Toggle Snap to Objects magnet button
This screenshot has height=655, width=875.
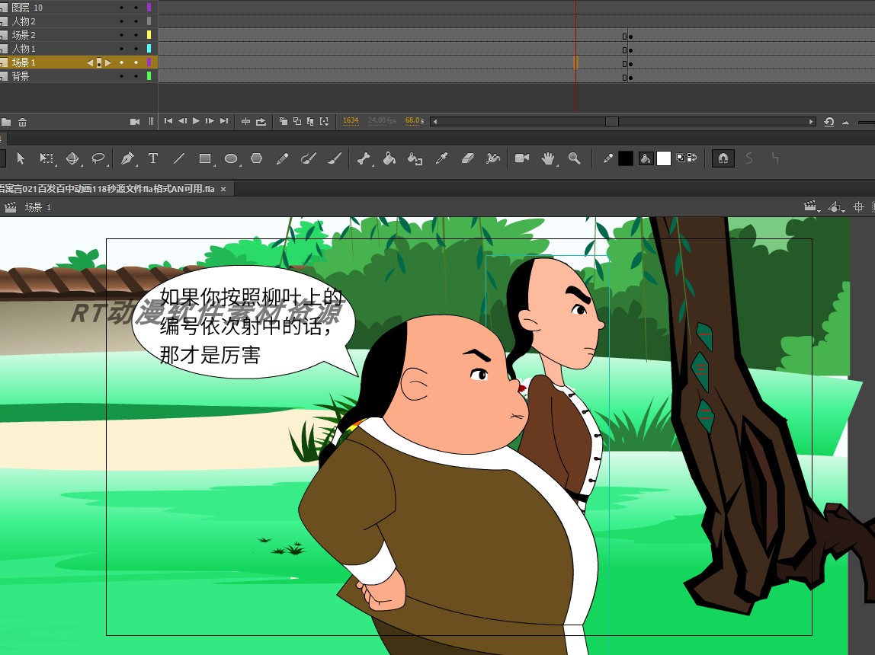[723, 158]
